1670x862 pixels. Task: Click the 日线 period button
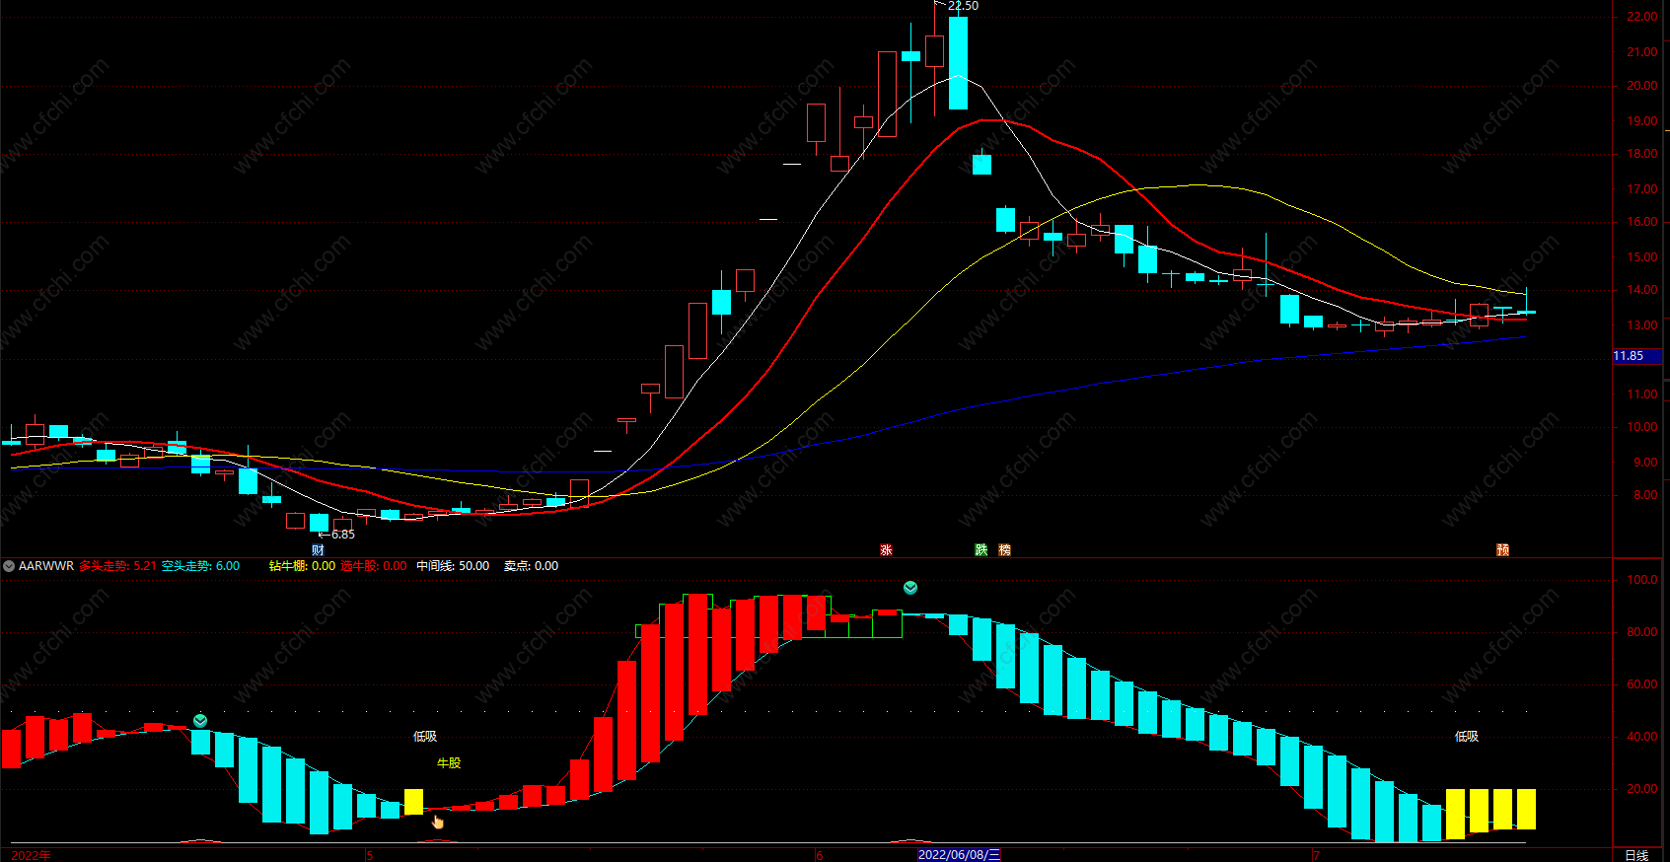tap(1636, 855)
